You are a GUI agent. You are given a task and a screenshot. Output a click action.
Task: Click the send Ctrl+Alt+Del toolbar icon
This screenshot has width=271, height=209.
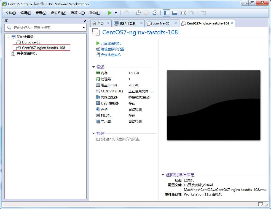[x=126, y=13]
